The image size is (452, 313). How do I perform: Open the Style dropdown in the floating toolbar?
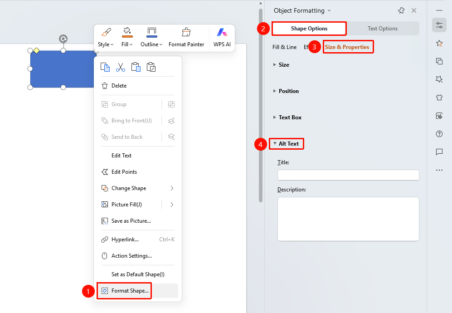click(x=106, y=38)
